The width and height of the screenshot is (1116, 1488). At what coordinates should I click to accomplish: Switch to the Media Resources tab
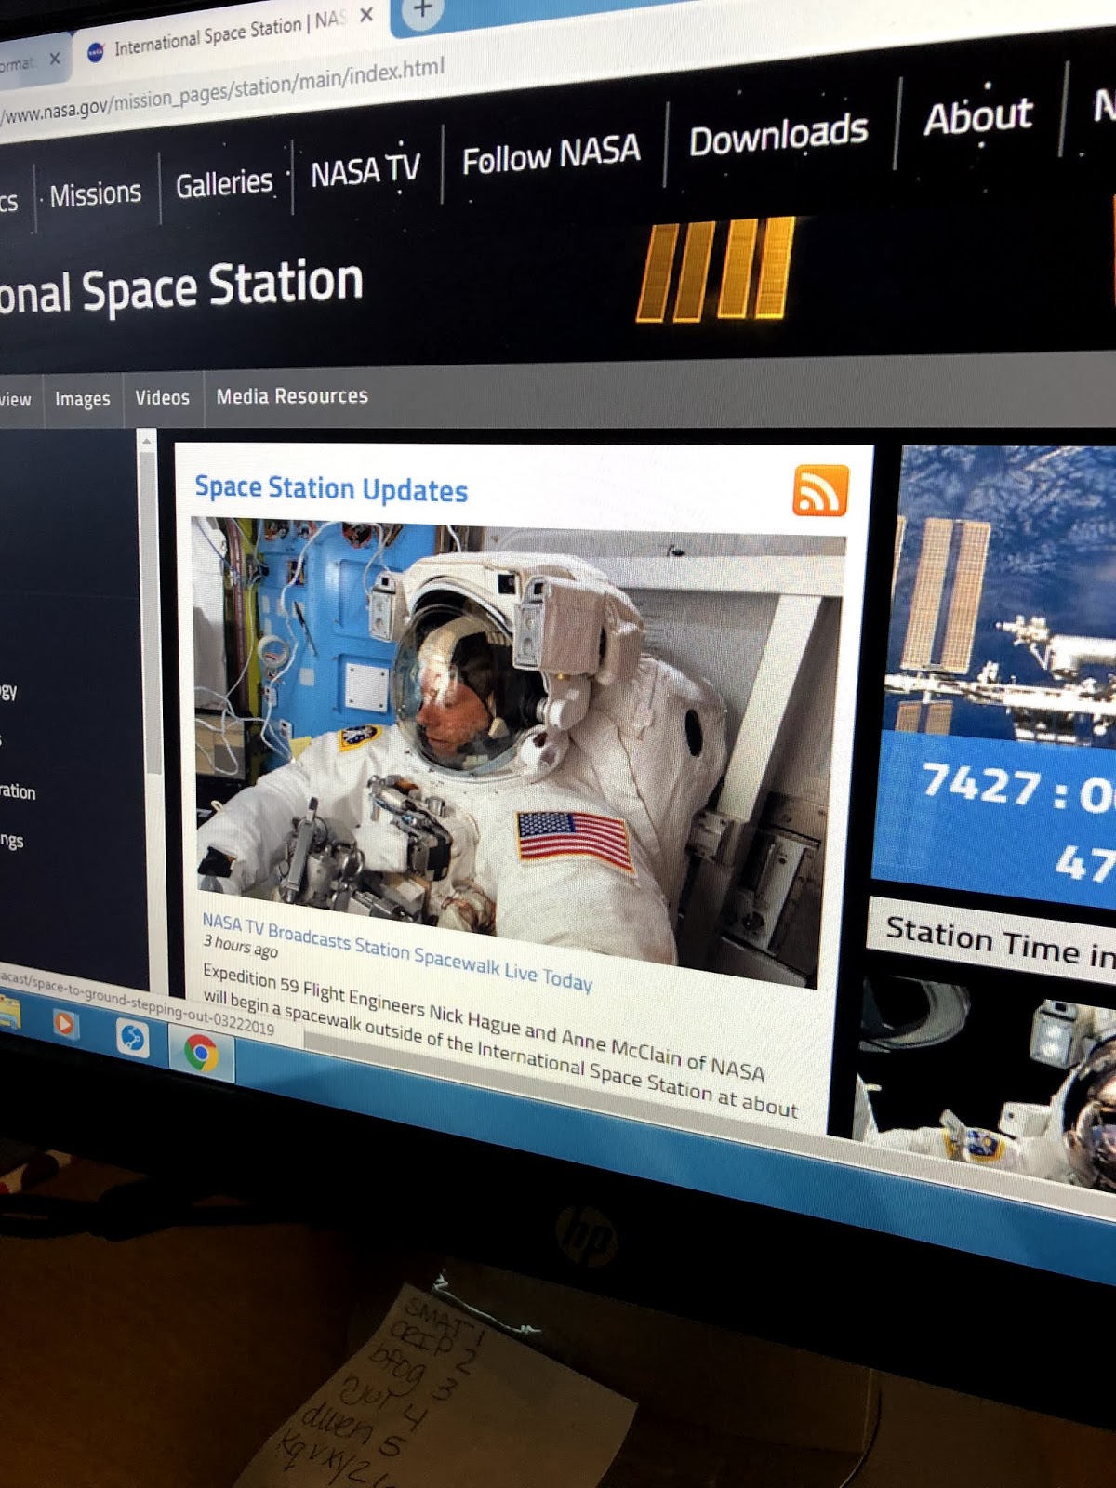tap(292, 395)
